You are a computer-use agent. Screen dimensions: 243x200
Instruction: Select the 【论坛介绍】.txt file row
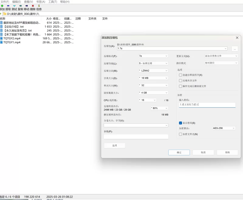[37, 26]
